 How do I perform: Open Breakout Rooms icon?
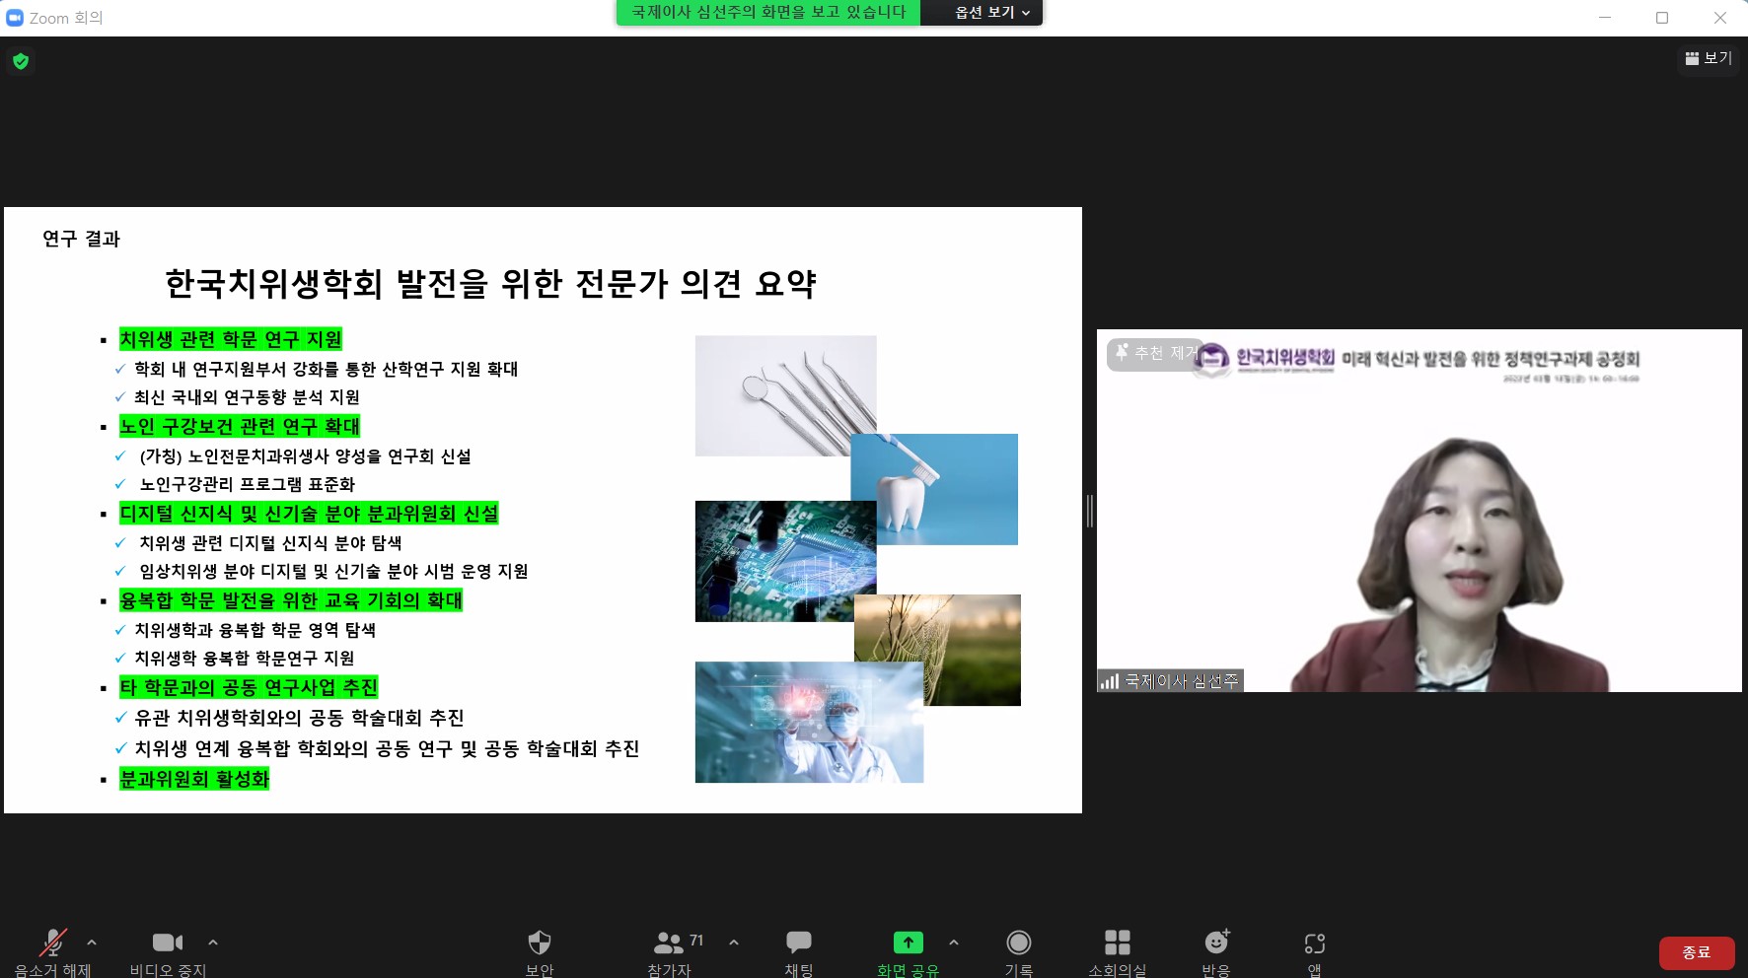pyautogui.click(x=1118, y=943)
